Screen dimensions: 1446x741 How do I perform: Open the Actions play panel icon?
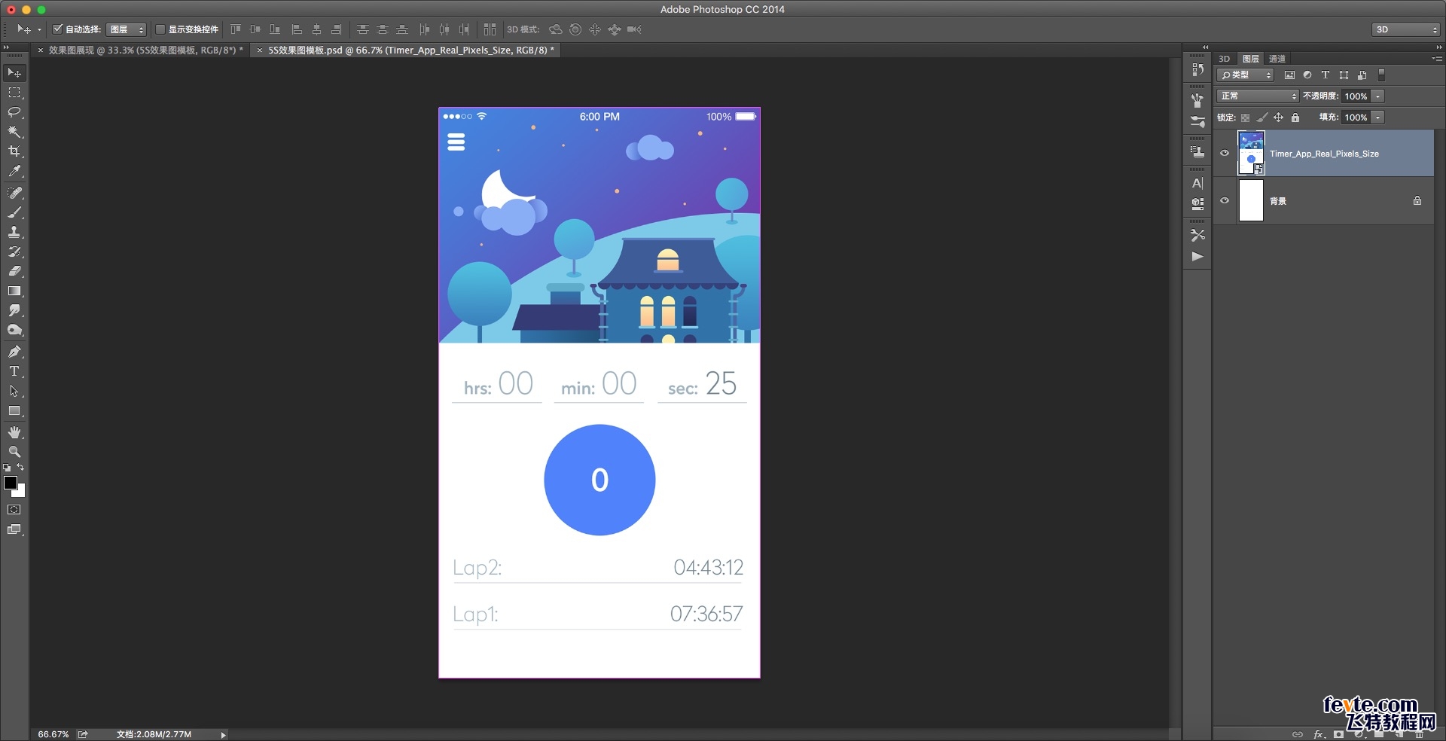[x=1197, y=257]
